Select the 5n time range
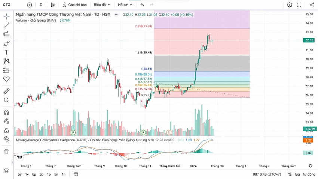Image resolution: width=318 pixels, height=179 pixels. [56, 175]
